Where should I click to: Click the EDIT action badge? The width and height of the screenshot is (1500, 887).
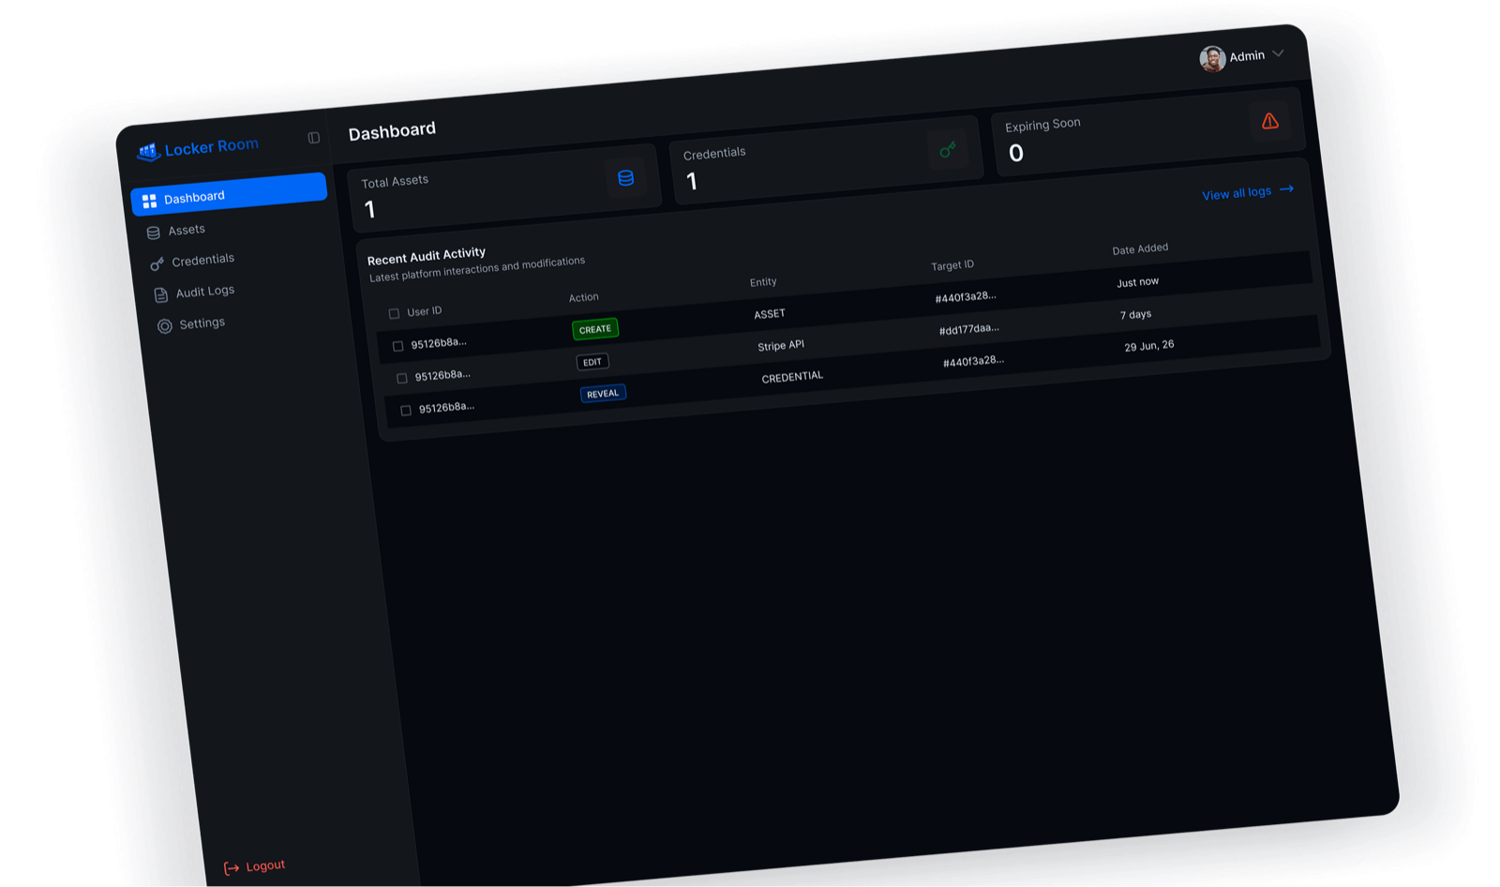click(592, 362)
